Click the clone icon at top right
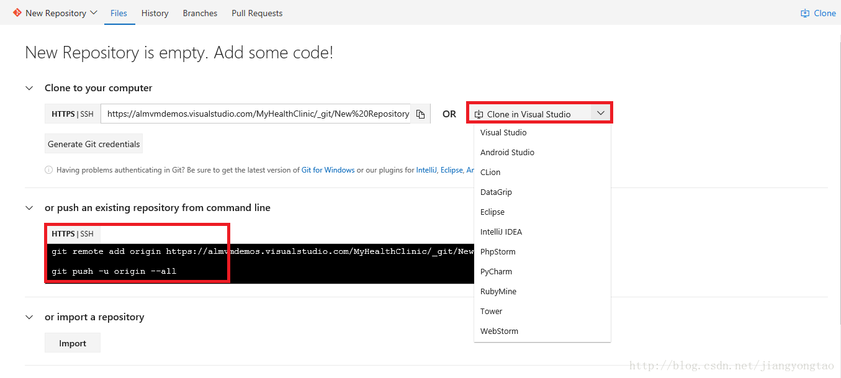The image size is (841, 378). pos(805,13)
